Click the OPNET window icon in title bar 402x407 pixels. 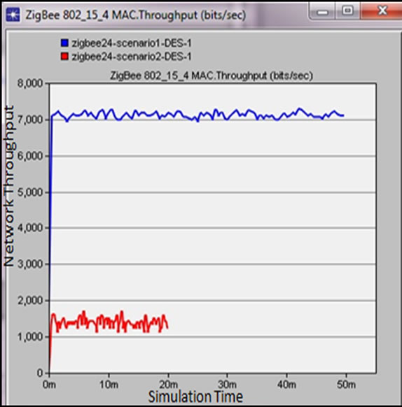13,15
